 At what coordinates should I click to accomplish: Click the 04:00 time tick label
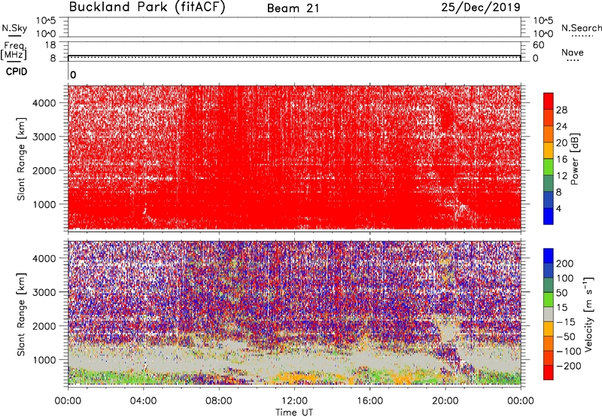143,401
